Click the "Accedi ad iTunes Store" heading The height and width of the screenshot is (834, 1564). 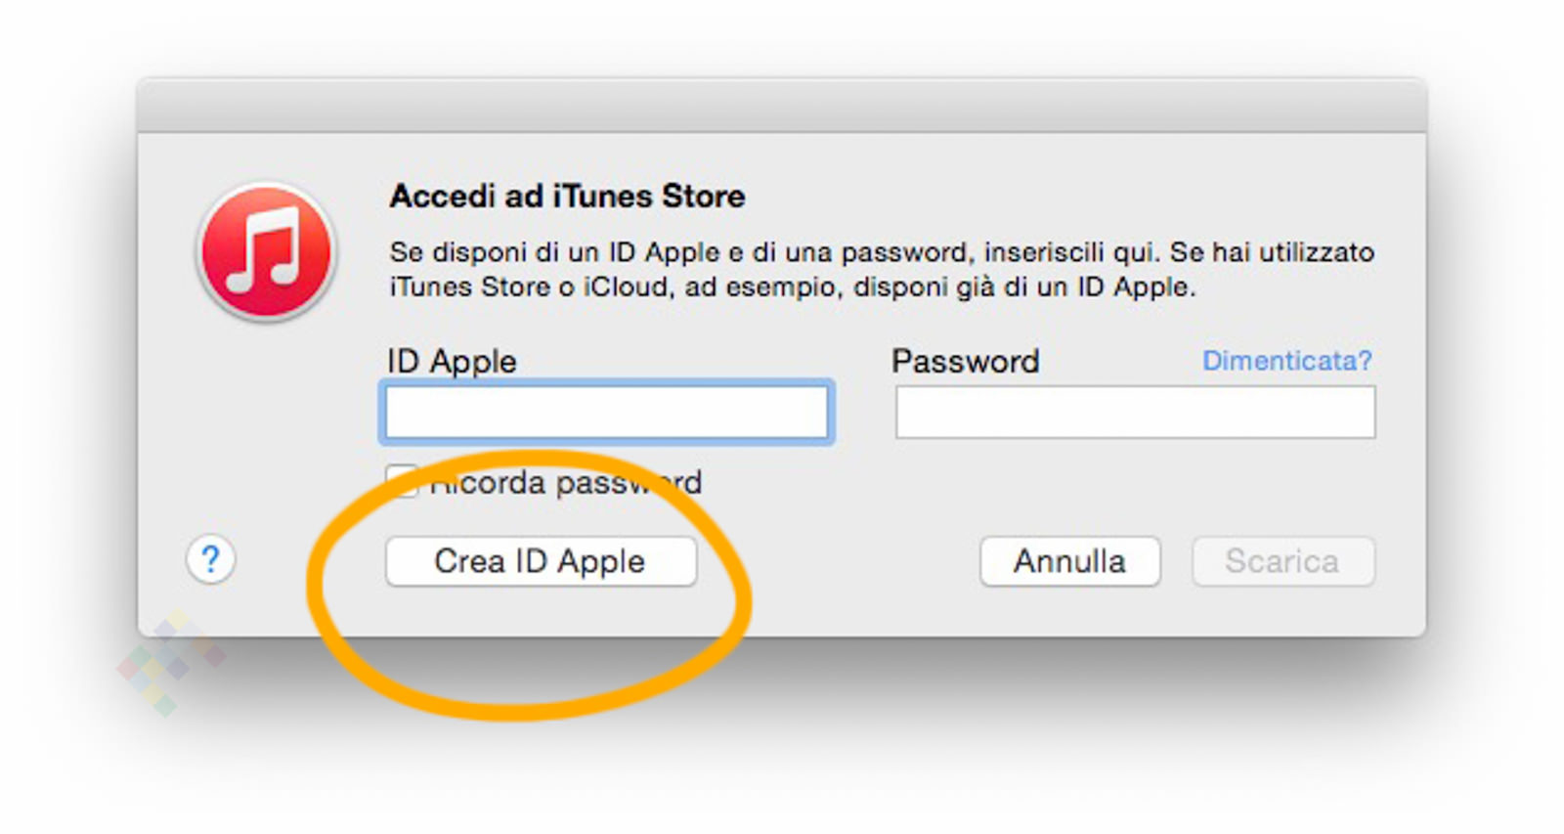click(x=567, y=197)
